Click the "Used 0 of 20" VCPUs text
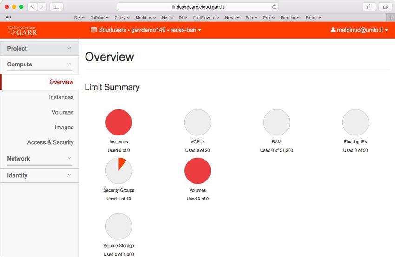The height and width of the screenshot is (257, 395). [197, 150]
